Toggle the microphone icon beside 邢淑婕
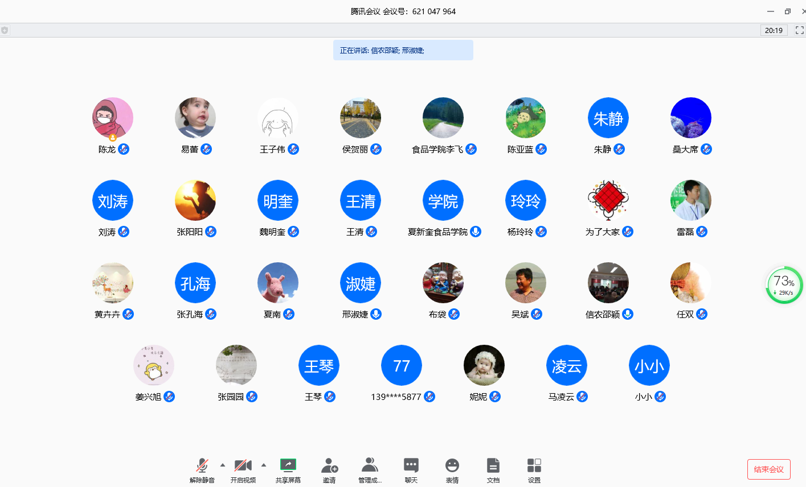The width and height of the screenshot is (806, 487). click(x=376, y=314)
